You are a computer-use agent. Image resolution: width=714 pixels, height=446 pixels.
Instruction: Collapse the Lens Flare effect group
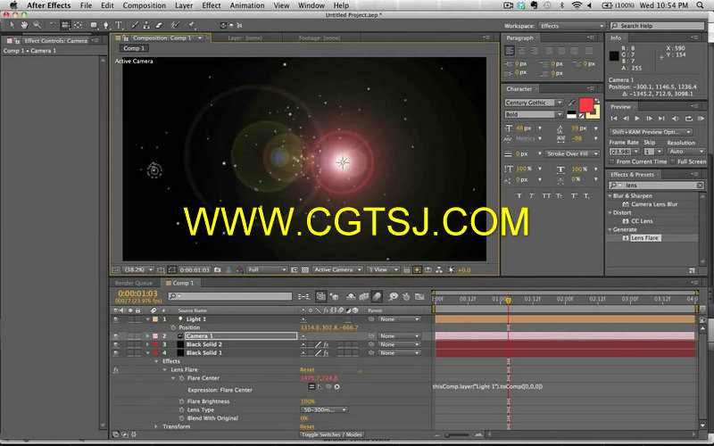coord(165,370)
